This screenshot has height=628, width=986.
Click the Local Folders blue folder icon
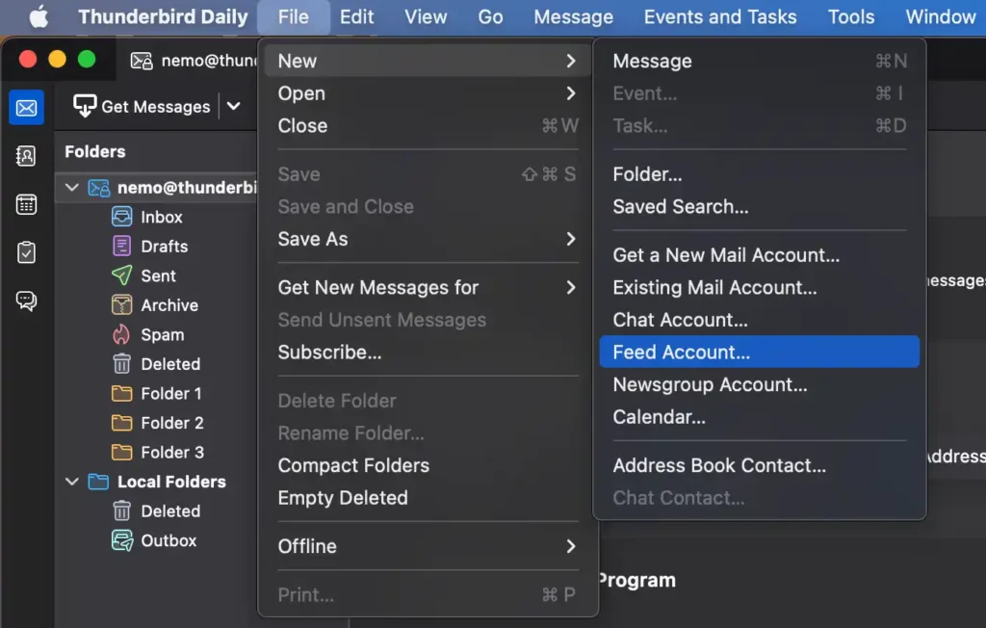tap(98, 482)
